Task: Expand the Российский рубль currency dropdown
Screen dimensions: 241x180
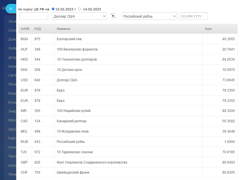Action: pos(149,16)
